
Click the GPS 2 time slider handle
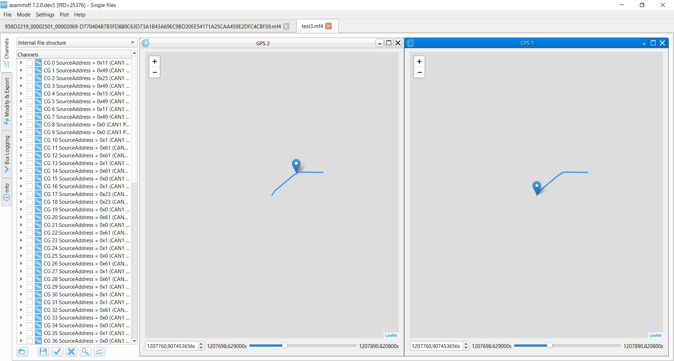tap(285, 346)
